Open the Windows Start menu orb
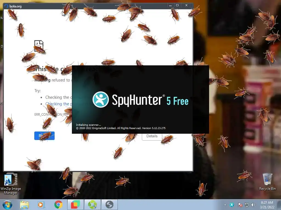 (x=7, y=205)
